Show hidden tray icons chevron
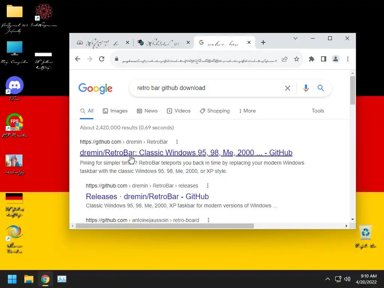The width and height of the screenshot is (384, 288). click(x=327, y=279)
